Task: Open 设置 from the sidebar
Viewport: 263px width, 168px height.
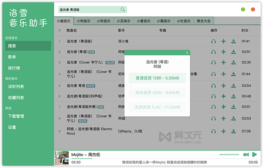Action: click(12, 127)
